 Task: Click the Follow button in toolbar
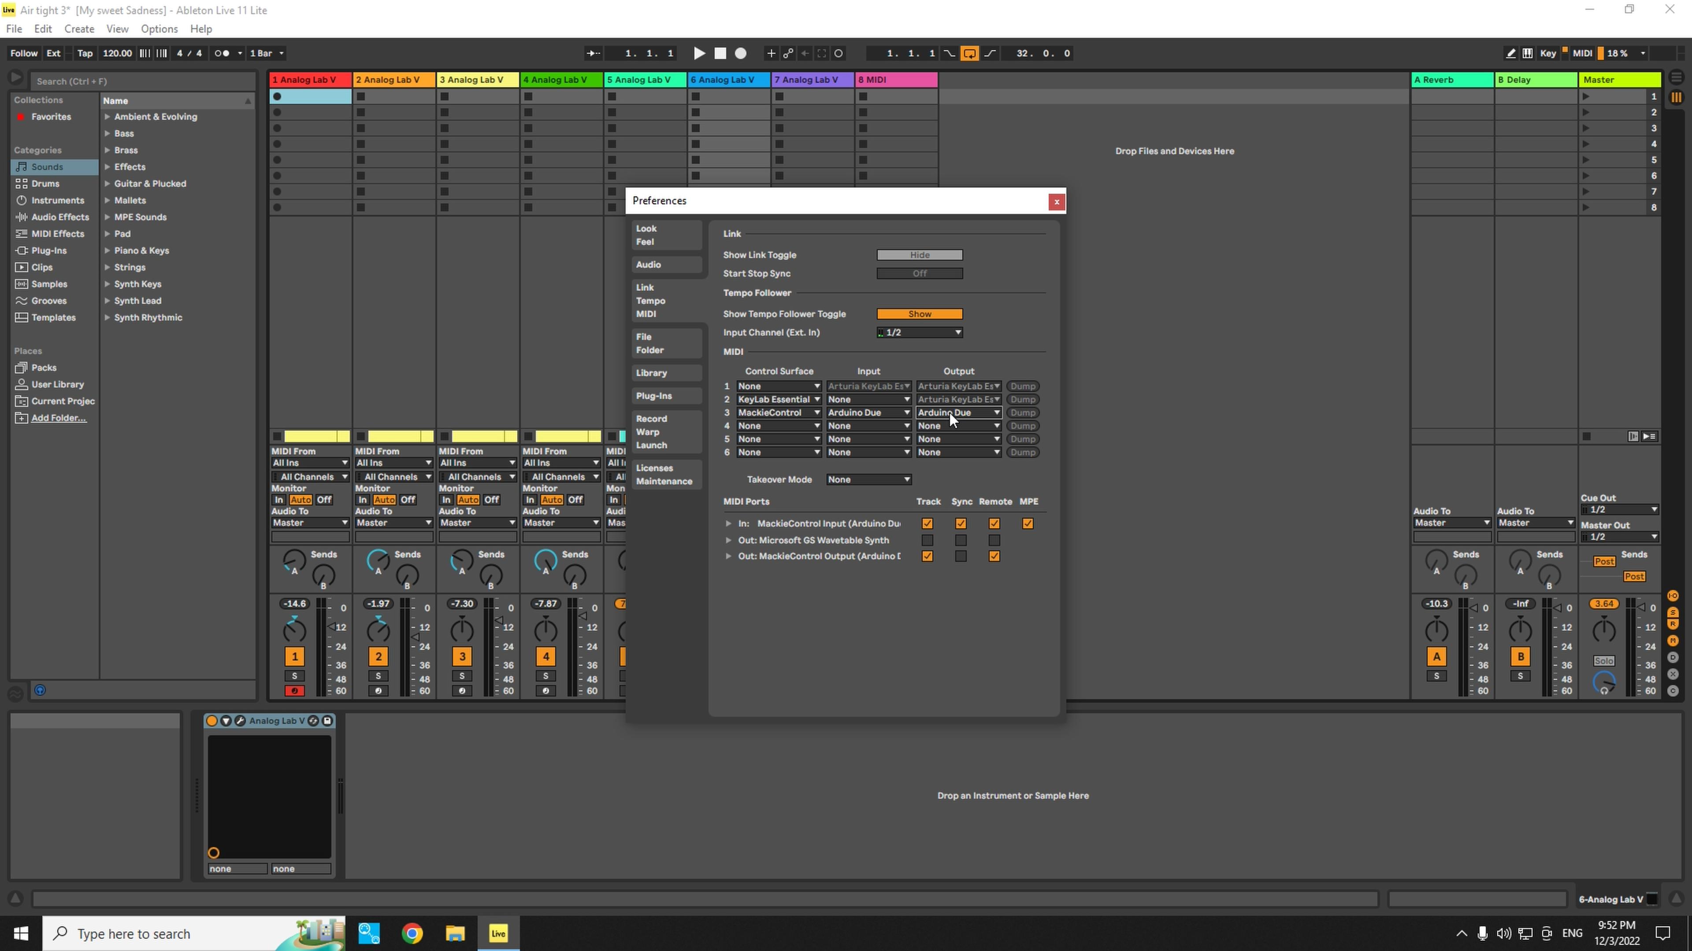(x=24, y=52)
